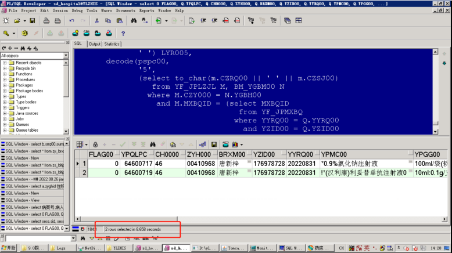Open the dropdown arrow next to Log on key

click(13, 34)
